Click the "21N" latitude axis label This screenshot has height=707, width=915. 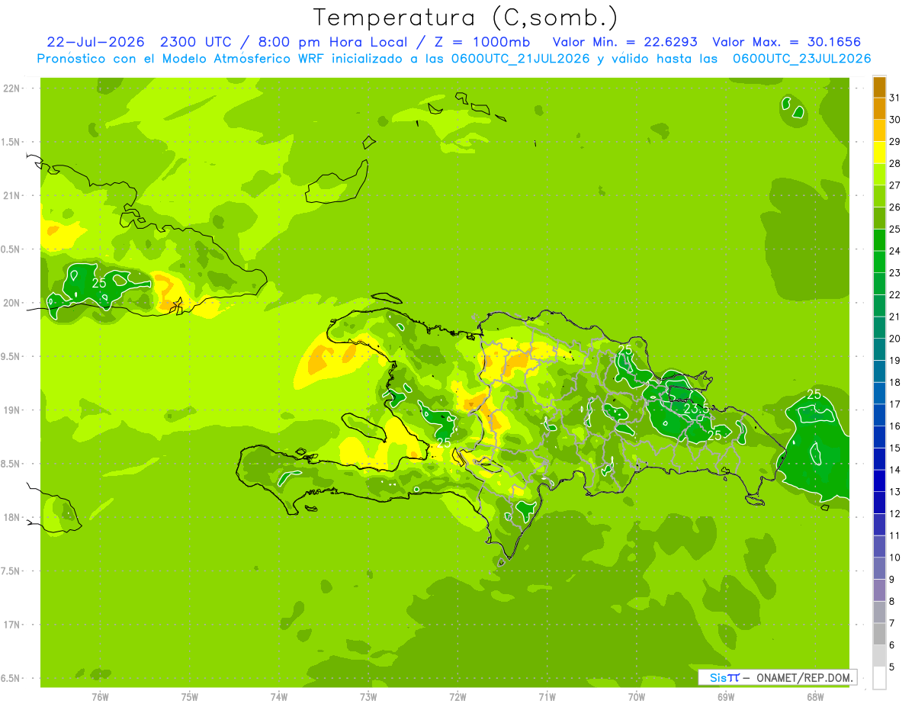(x=11, y=195)
